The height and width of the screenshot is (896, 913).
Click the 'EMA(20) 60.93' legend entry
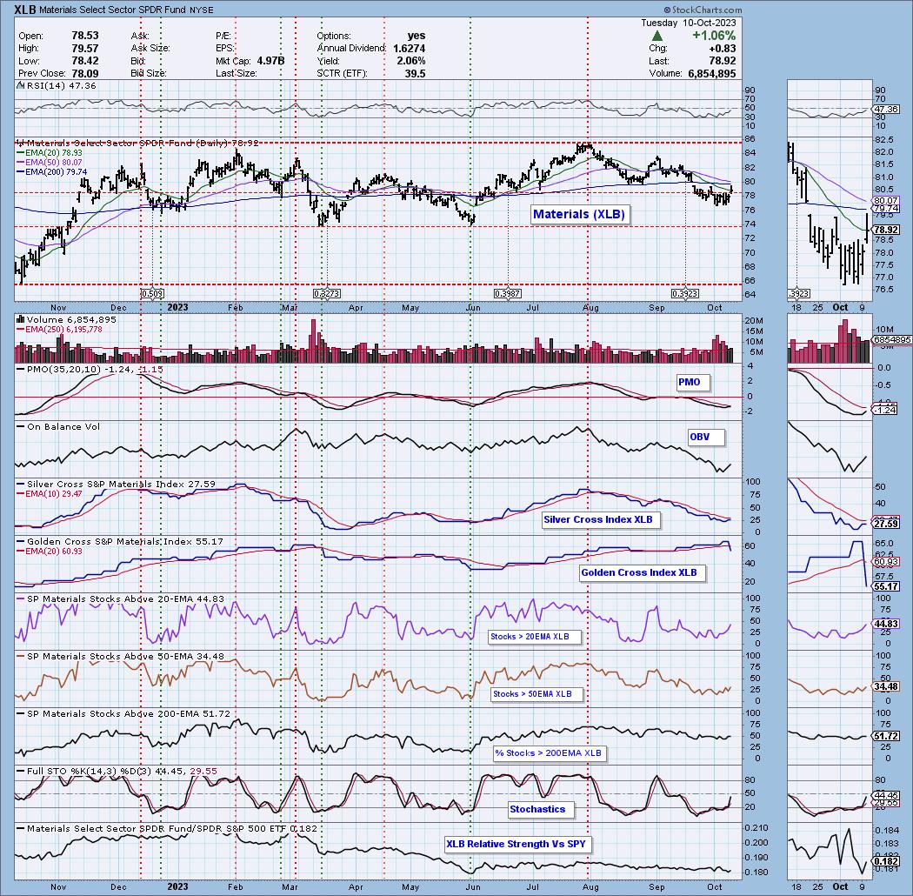(49, 552)
